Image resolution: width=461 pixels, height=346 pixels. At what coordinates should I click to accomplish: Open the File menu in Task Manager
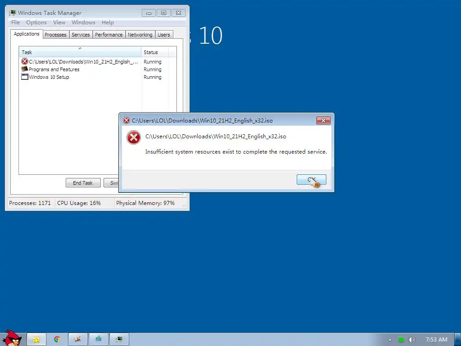click(x=15, y=23)
